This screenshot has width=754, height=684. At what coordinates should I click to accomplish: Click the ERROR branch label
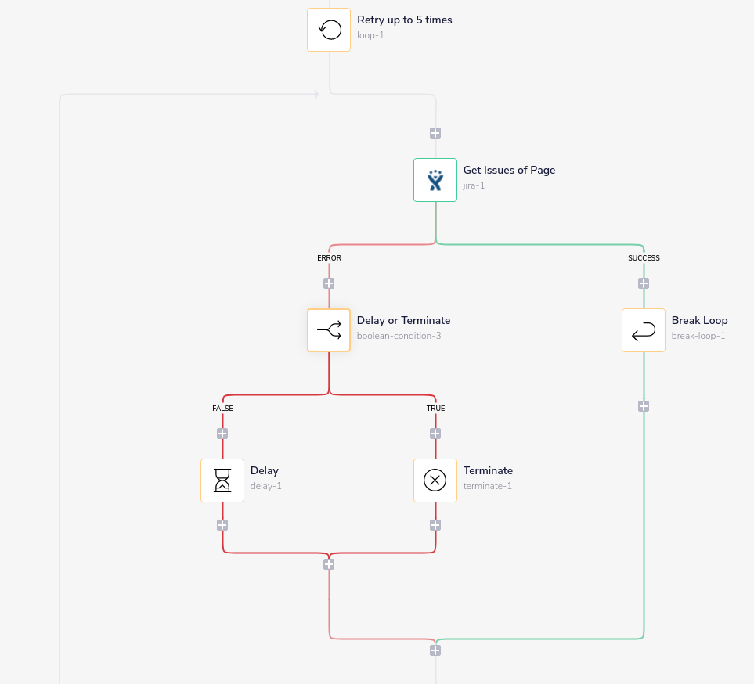(x=329, y=258)
